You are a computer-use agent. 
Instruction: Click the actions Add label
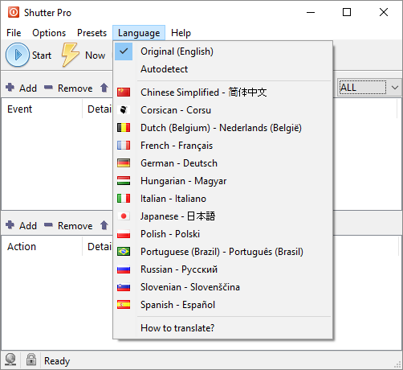(28, 225)
